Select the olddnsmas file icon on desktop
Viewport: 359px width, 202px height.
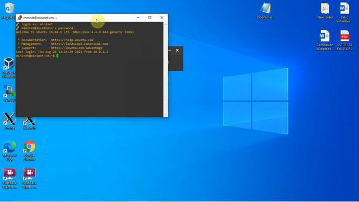coord(265,11)
